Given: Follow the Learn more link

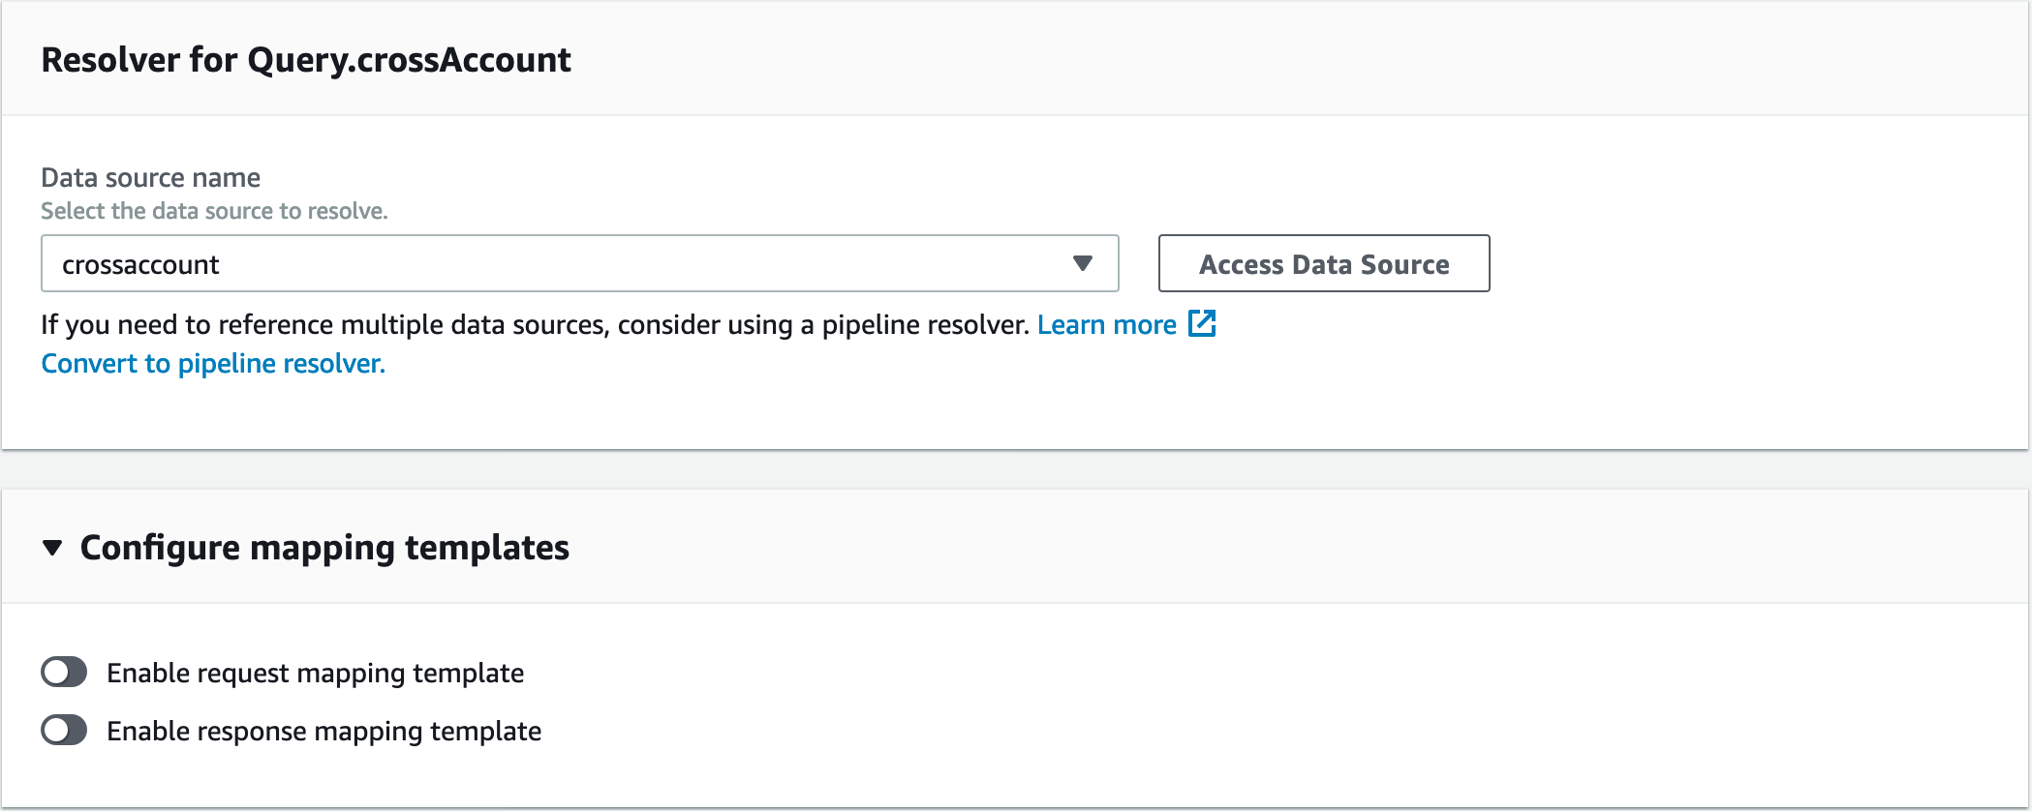Looking at the screenshot, I should (x=1106, y=325).
